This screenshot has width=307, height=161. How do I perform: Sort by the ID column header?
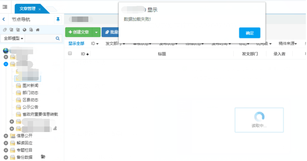[85, 54]
